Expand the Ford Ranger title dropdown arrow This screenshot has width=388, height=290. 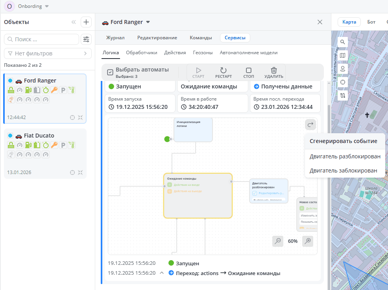pos(148,22)
